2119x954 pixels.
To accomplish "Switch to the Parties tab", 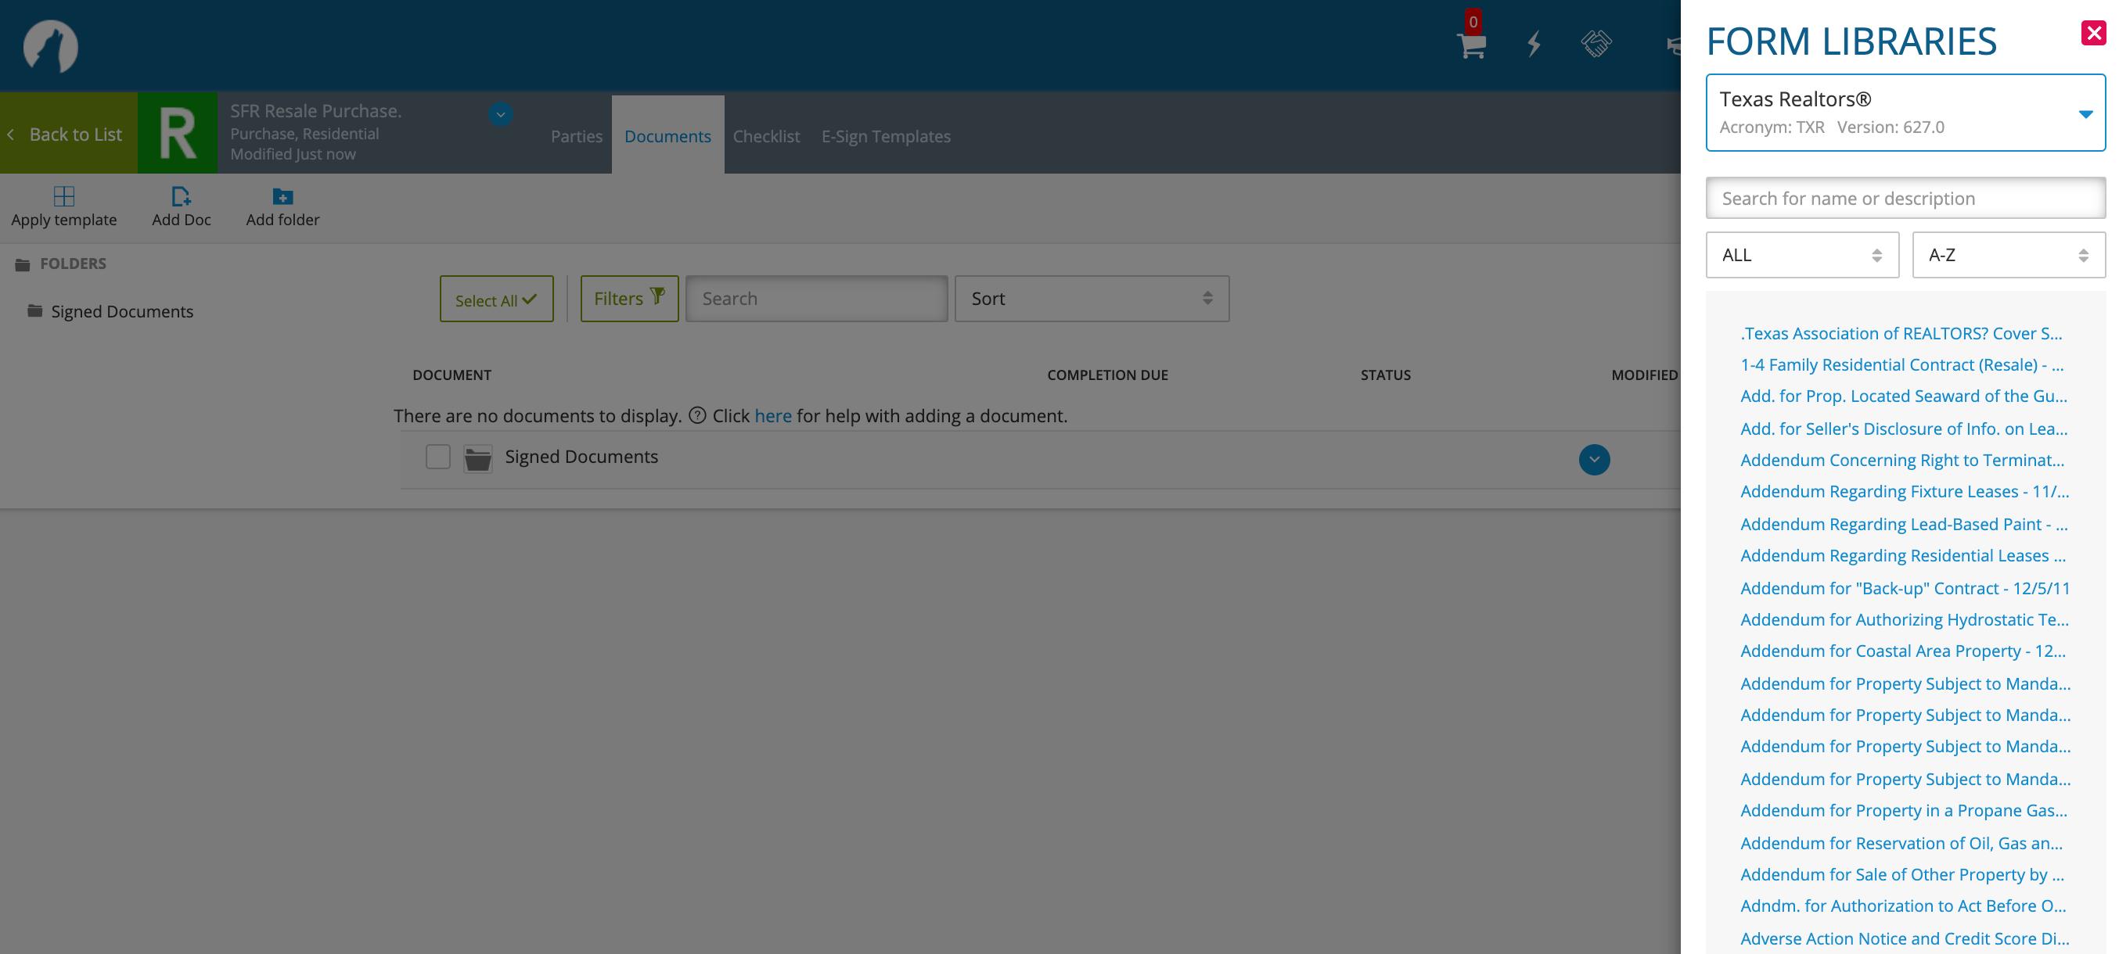I will (x=576, y=136).
